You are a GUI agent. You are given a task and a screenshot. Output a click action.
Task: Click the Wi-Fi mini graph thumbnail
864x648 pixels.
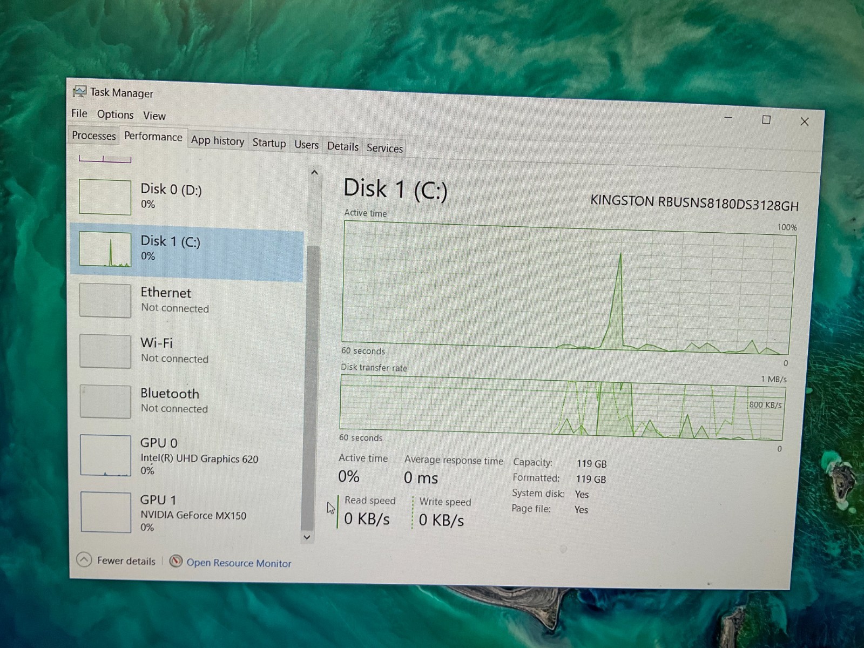coord(105,351)
